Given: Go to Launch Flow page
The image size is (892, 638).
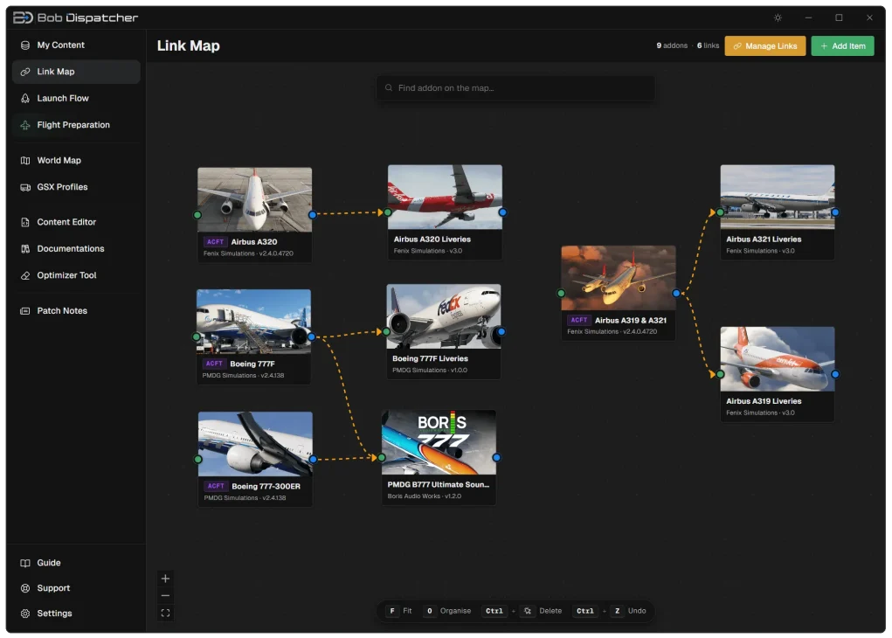Looking at the screenshot, I should click(x=76, y=98).
